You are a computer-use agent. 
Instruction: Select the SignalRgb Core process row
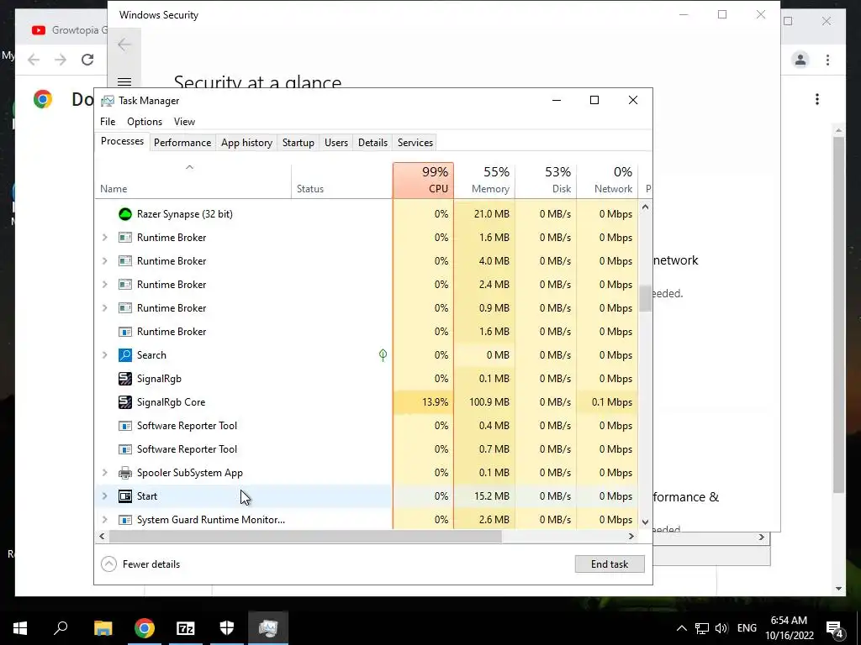point(367,402)
